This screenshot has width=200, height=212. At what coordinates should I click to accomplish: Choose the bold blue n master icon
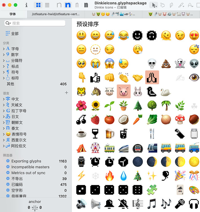(x=68, y=5)
